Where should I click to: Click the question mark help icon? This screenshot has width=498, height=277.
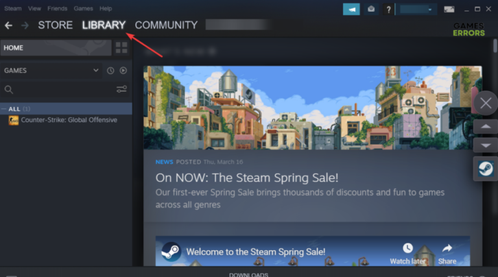click(388, 9)
